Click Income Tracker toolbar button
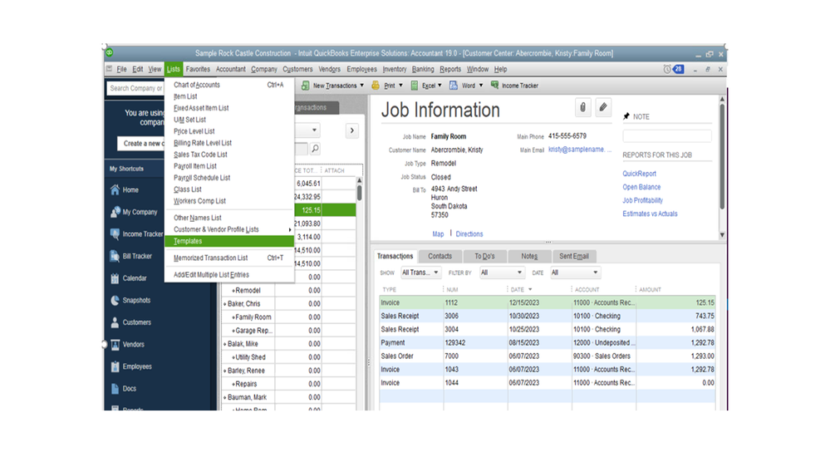830x467 pixels. 514,86
